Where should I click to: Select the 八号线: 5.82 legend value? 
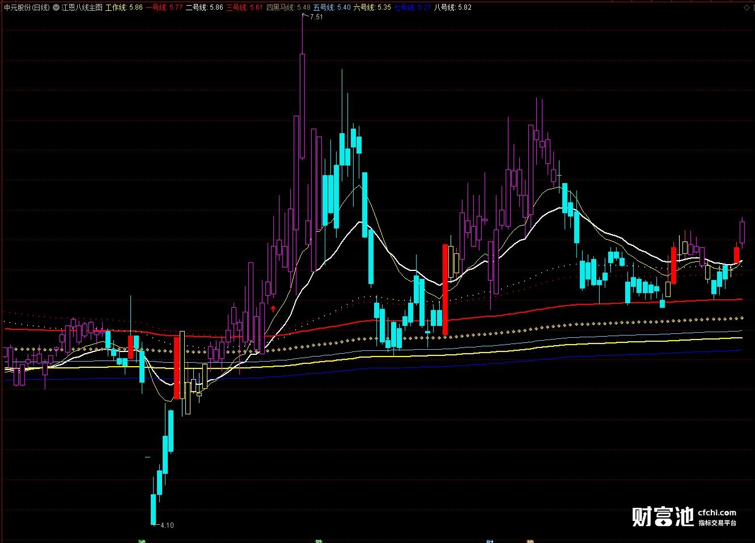[453, 8]
